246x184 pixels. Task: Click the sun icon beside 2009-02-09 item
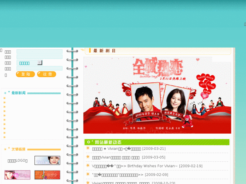[x=88, y=174]
